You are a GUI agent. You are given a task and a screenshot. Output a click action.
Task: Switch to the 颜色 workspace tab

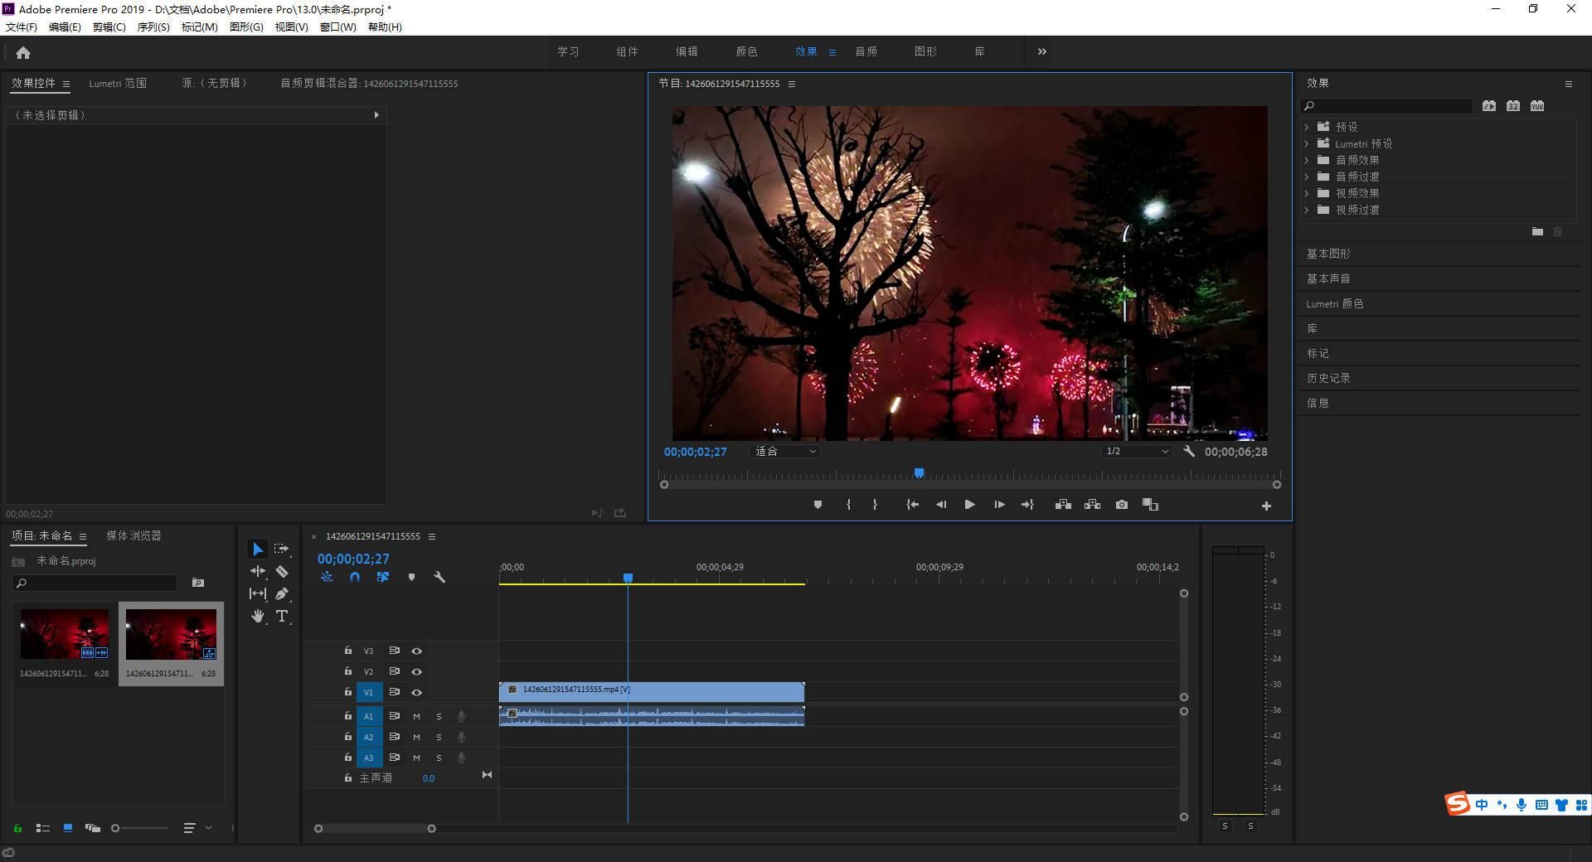point(746,51)
